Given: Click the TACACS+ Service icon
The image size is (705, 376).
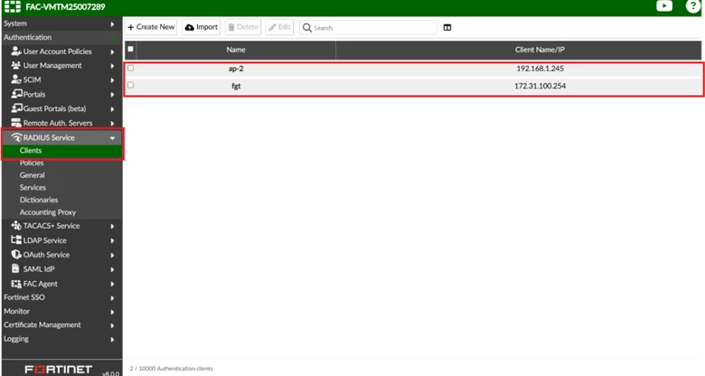Looking at the screenshot, I should pos(16,226).
